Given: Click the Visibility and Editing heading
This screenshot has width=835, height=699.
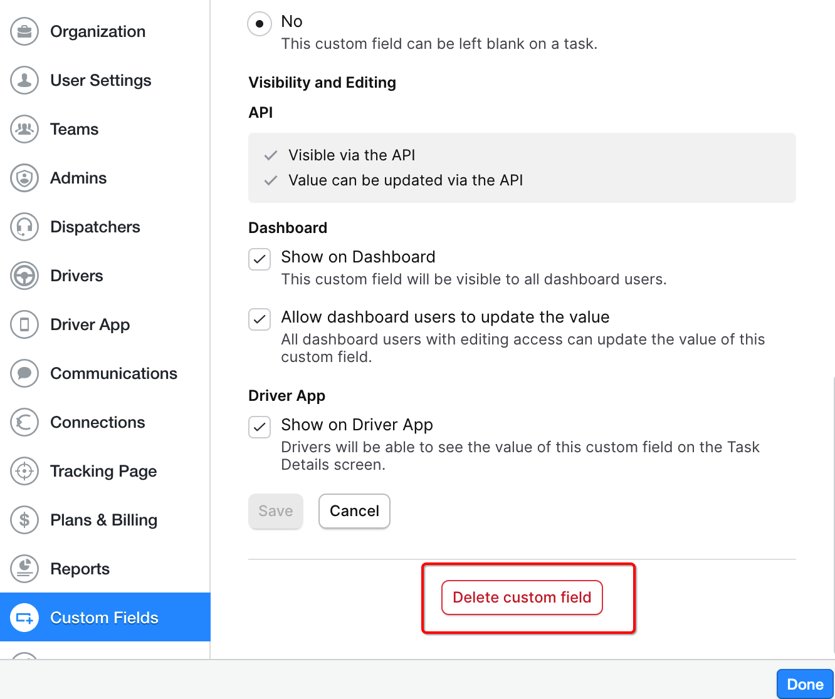Looking at the screenshot, I should (322, 83).
